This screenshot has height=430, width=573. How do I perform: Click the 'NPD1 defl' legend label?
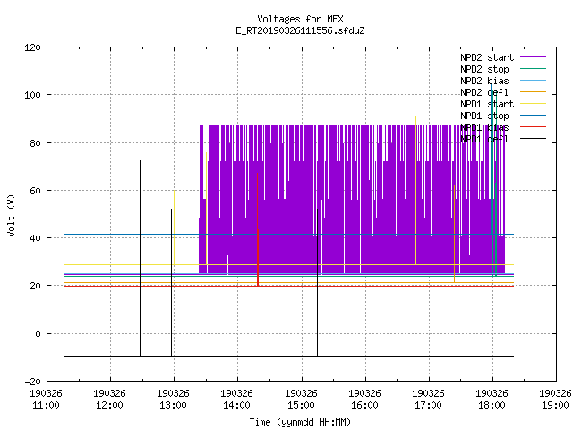click(x=484, y=140)
